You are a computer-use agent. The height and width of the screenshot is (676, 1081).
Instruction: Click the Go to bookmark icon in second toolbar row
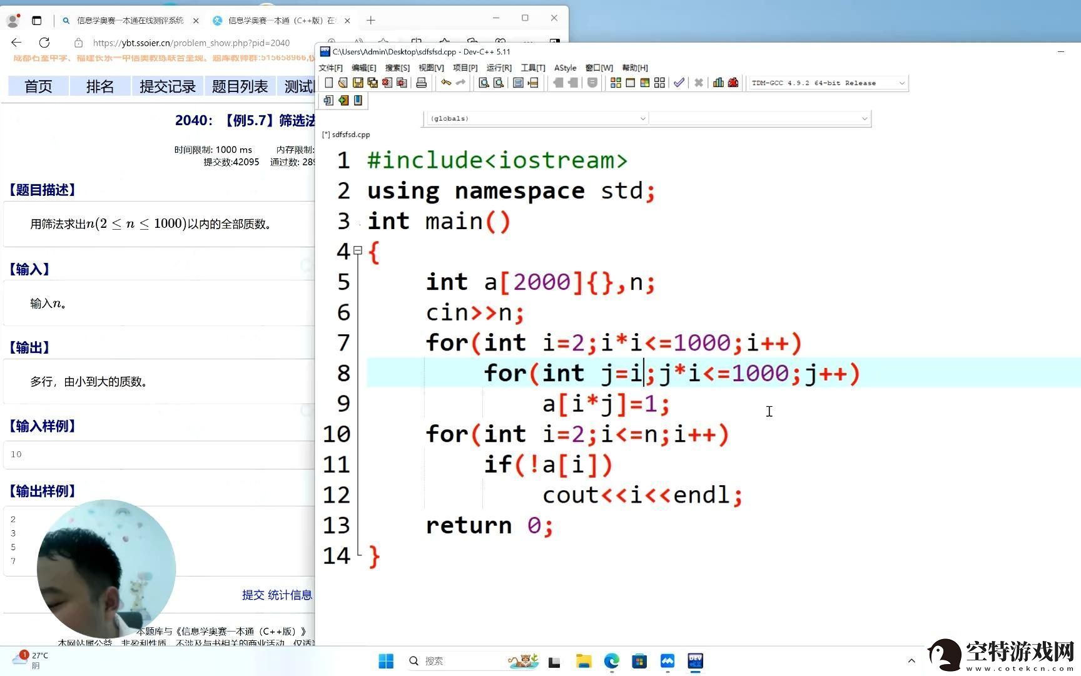click(x=358, y=100)
